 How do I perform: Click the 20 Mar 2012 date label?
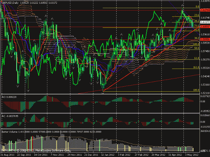[x=159, y=155]
